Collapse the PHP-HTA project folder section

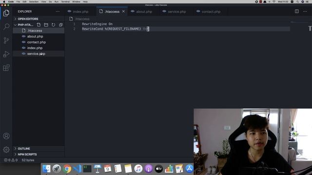[23, 25]
